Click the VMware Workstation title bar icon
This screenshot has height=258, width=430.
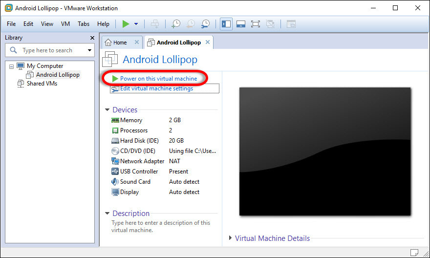8,8
